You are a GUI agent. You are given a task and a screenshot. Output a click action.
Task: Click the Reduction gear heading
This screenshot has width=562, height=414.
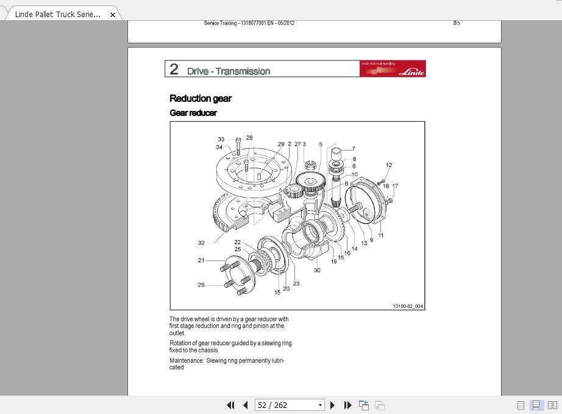click(201, 99)
